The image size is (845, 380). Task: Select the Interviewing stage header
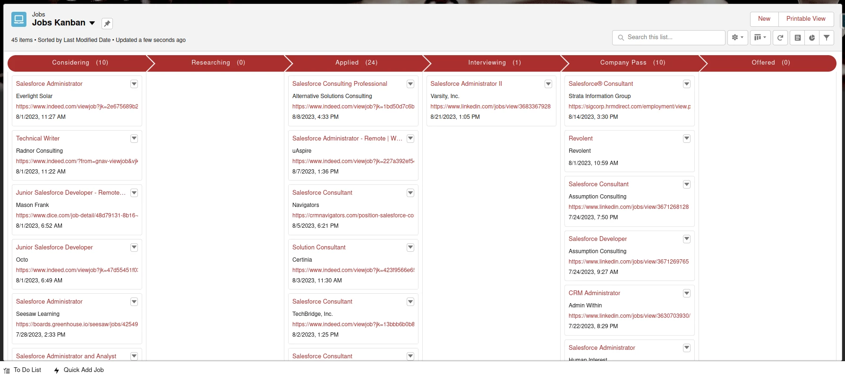495,63
